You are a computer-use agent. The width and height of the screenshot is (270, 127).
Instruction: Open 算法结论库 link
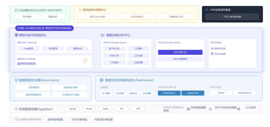pyautogui.click(x=220, y=49)
